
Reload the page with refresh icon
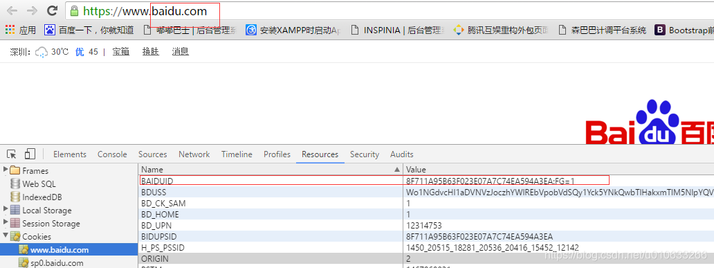(x=53, y=10)
